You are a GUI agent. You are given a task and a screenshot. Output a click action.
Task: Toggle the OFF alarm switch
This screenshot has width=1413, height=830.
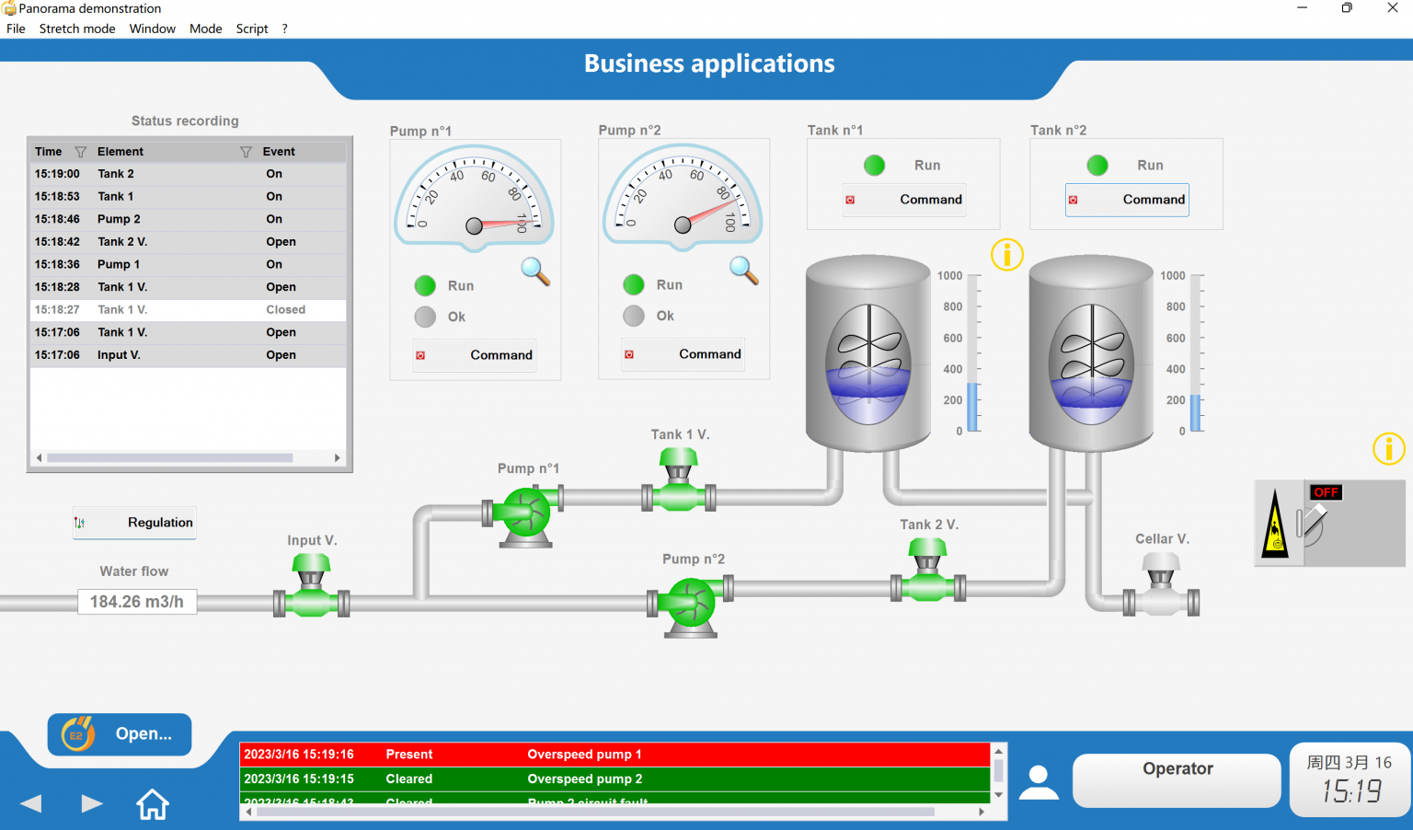pos(1313,521)
